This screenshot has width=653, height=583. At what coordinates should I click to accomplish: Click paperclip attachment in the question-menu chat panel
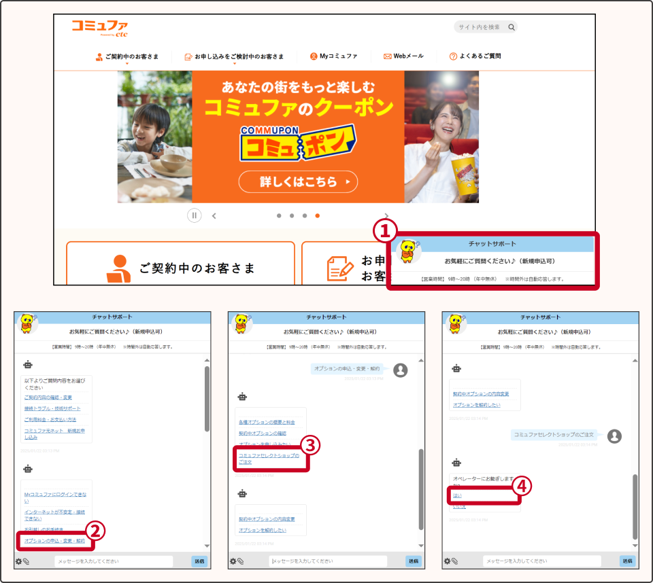coord(26,561)
